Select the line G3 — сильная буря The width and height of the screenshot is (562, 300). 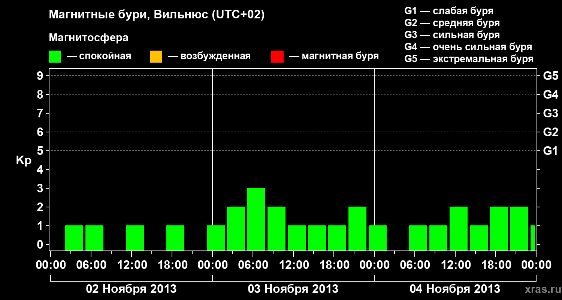coord(452,35)
